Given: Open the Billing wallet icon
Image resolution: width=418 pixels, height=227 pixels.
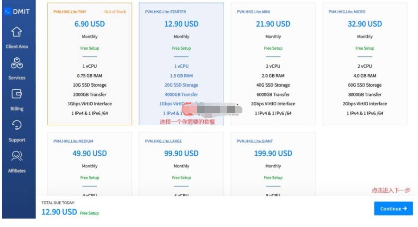Looking at the screenshot, I should point(16,94).
